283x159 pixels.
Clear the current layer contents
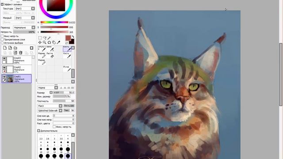tap(15, 53)
